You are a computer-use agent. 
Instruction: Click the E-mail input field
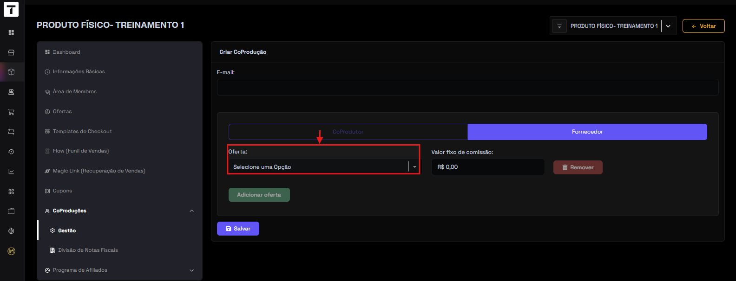pos(467,87)
